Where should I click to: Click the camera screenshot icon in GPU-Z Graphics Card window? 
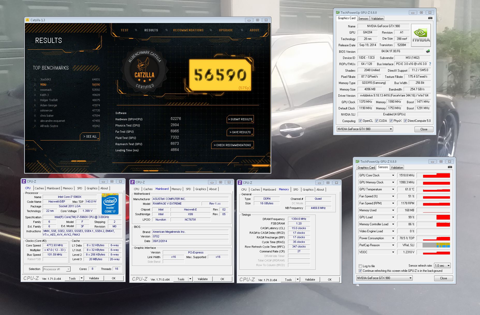[x=430, y=18]
